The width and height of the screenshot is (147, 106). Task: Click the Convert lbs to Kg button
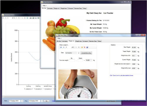86,53
